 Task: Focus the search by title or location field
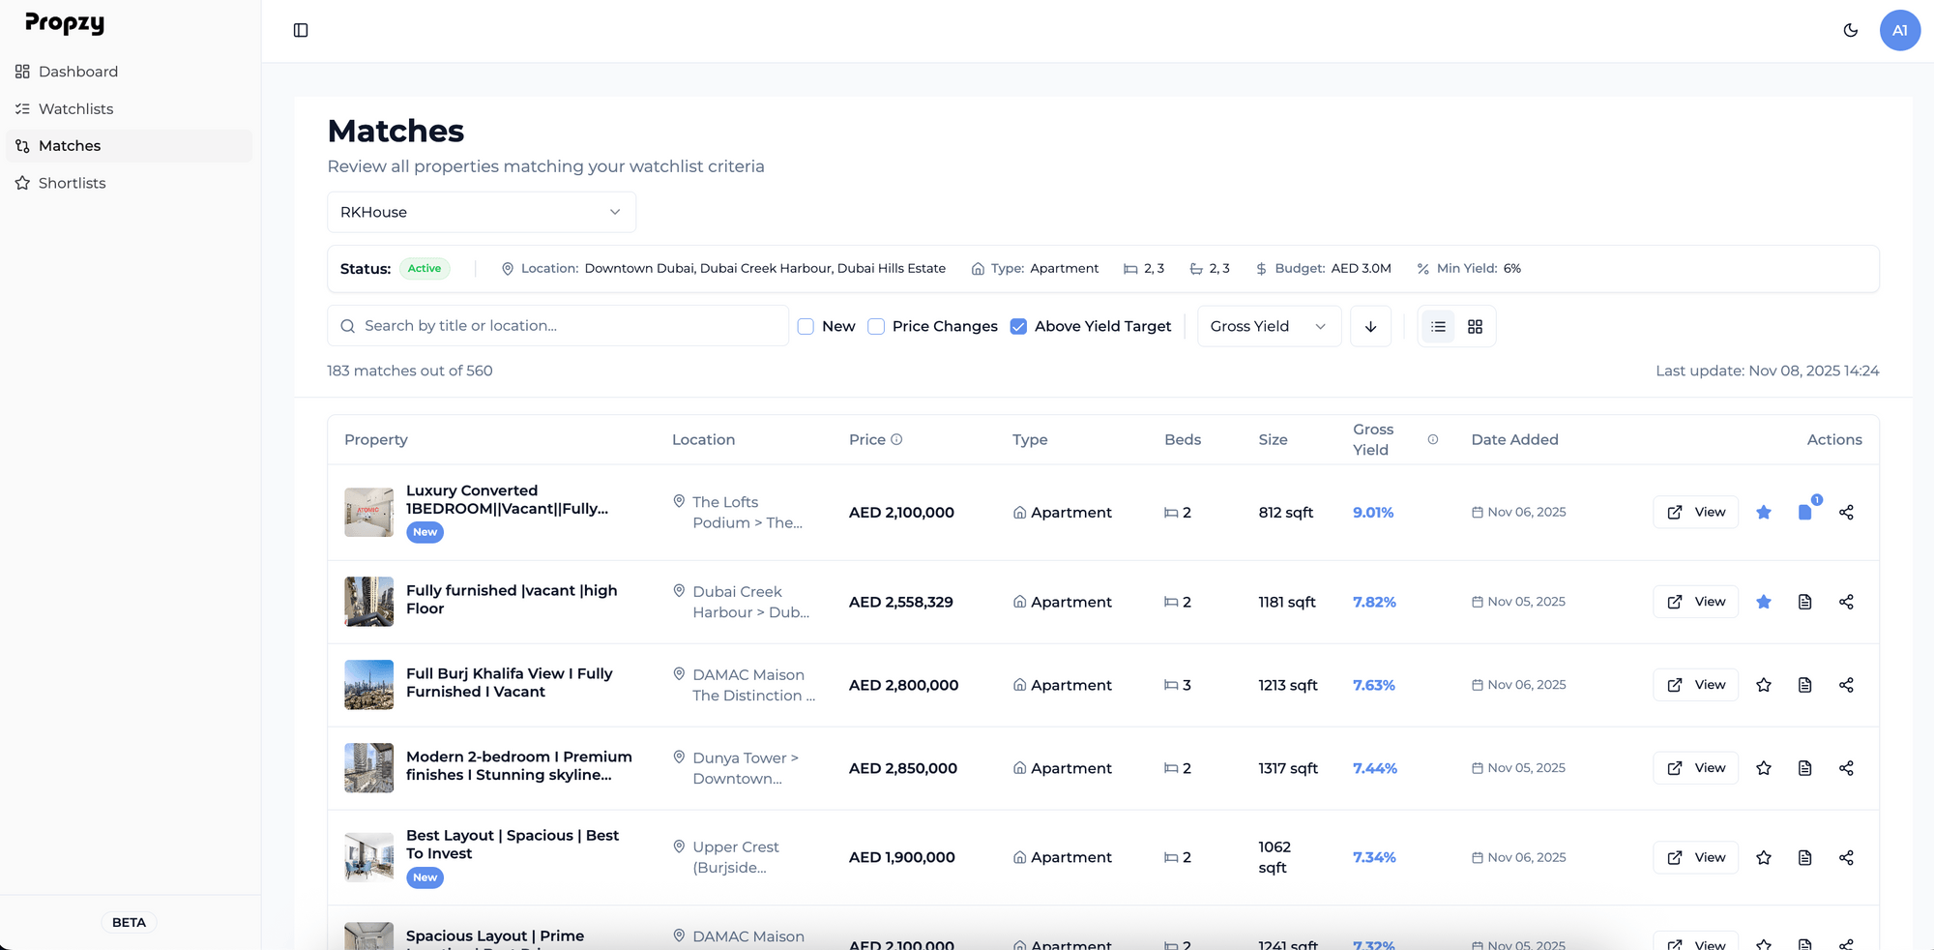pos(571,326)
